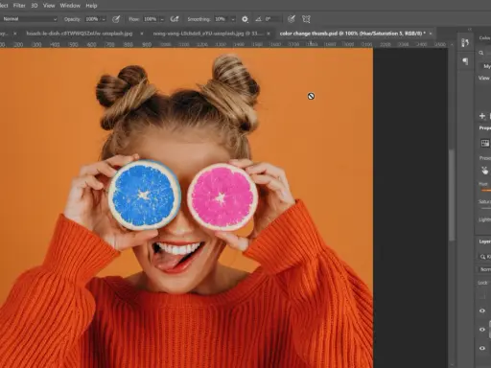Open the Window menu
This screenshot has width=491, height=368.
click(70, 6)
